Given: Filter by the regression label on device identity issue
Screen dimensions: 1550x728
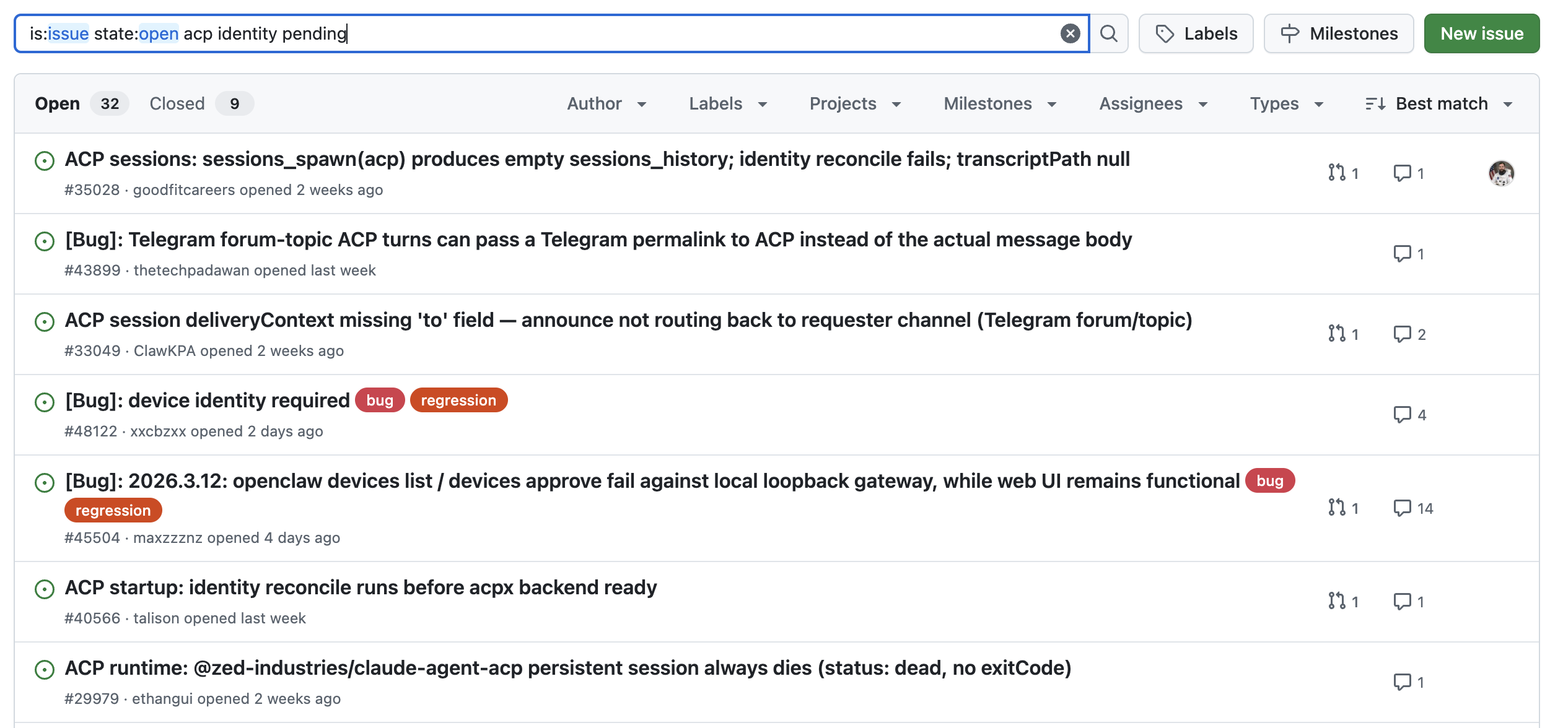Looking at the screenshot, I should pos(458,401).
